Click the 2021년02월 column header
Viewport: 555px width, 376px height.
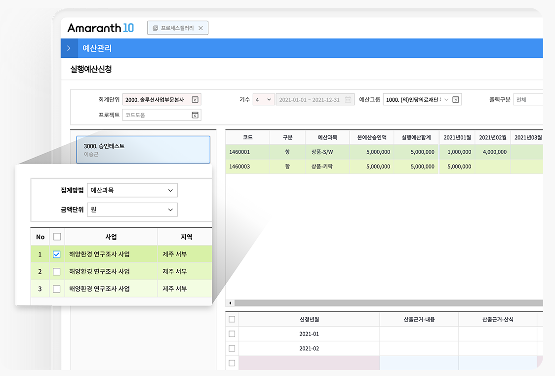tap(493, 137)
